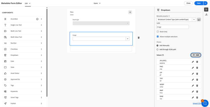Edit the JPG/JPEG value
210x107 pixels.
tap(193, 62)
